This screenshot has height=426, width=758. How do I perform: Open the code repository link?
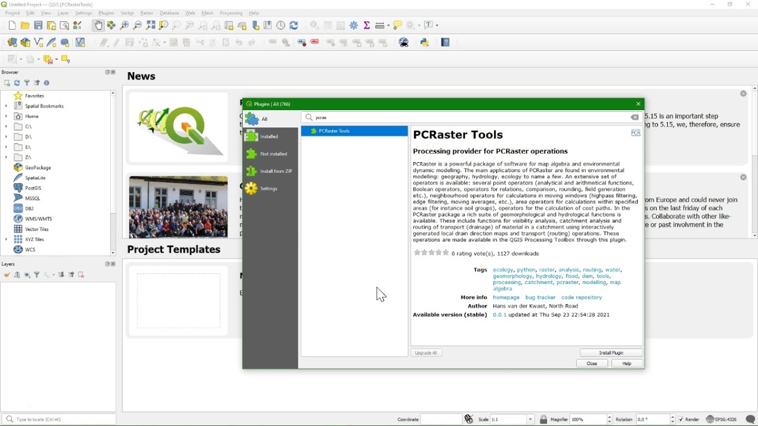[x=582, y=298]
